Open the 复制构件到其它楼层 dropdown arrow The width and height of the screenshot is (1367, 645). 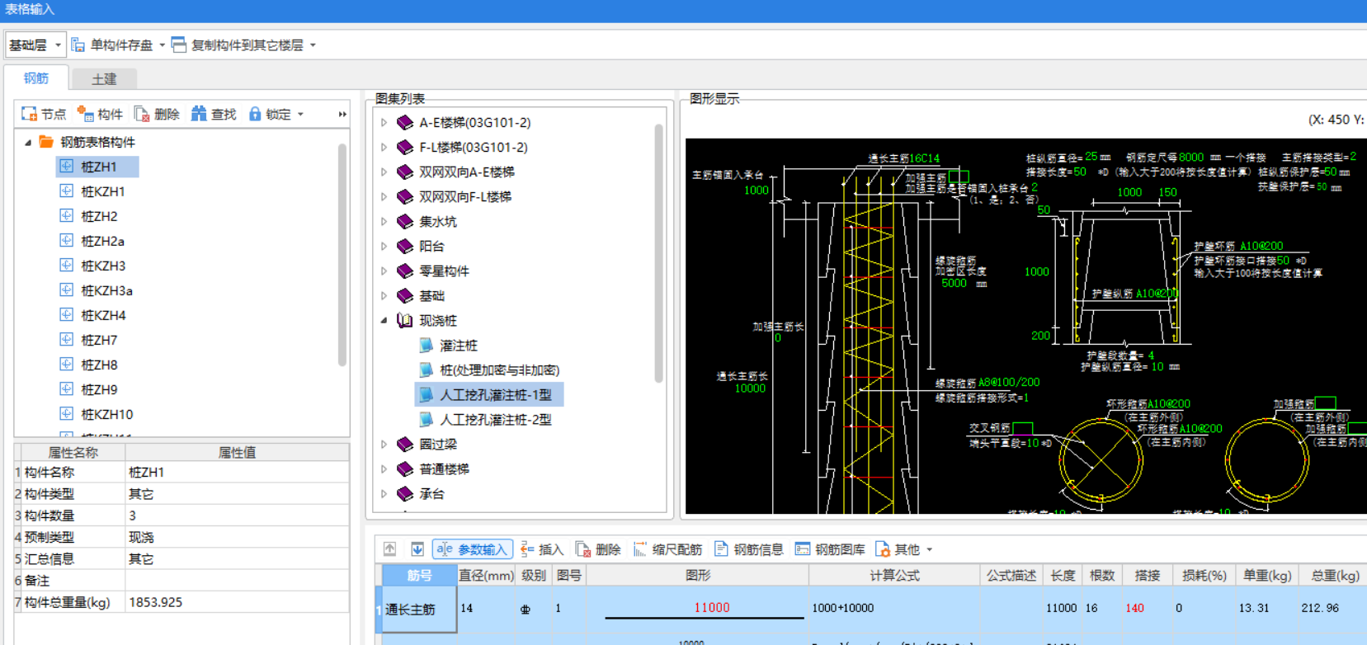pos(313,45)
